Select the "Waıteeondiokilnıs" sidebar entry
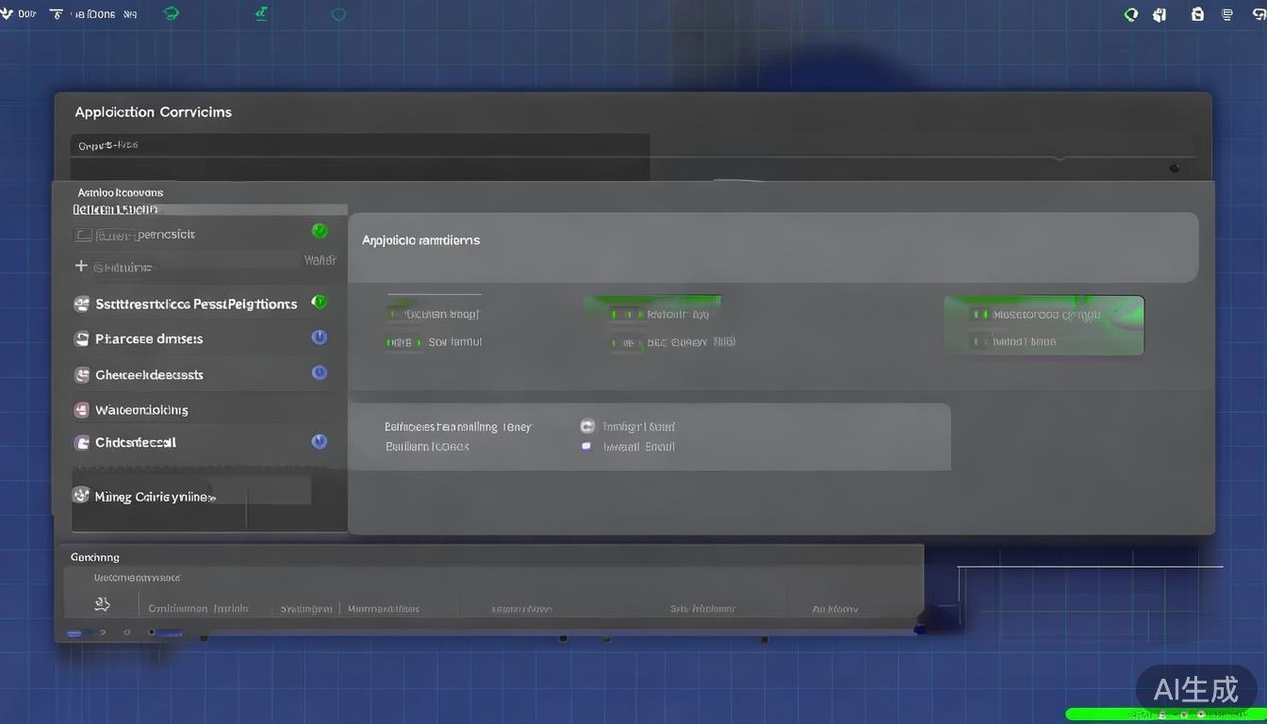1267x724 pixels. [x=141, y=410]
